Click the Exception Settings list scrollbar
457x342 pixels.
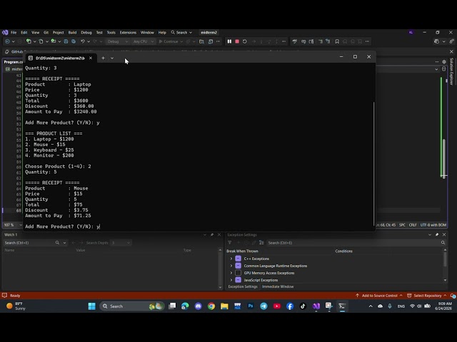pyautogui.click(x=445, y=259)
